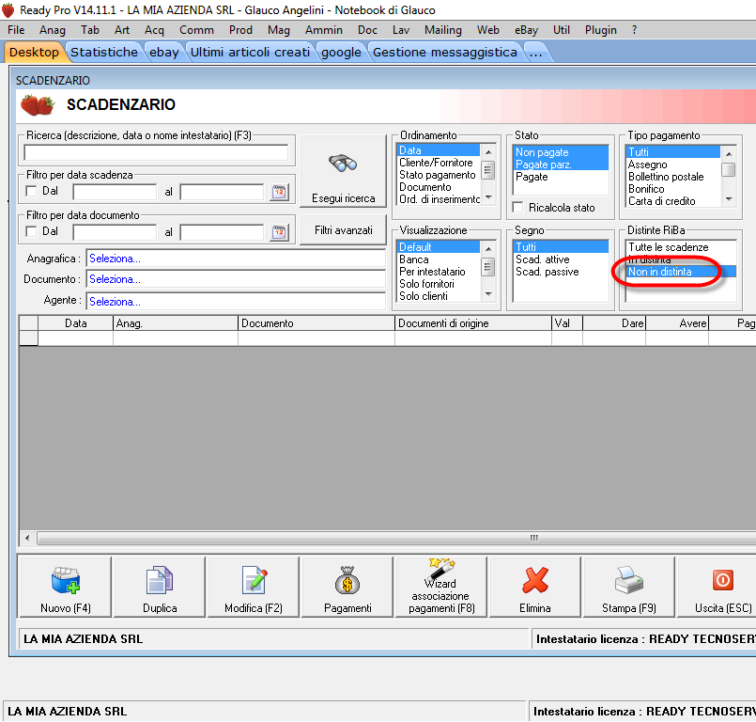756x722 pixels.
Task: Switch to the ebay tab
Action: (164, 52)
